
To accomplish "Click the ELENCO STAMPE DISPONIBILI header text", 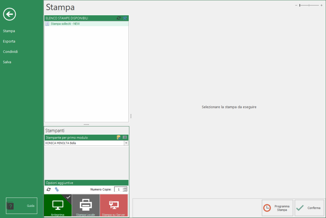I will click(x=67, y=18).
